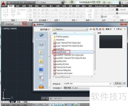The image size is (128, 106).
Task: Open the 查找范围 Template folder dropdown
Action: pos(70,29)
